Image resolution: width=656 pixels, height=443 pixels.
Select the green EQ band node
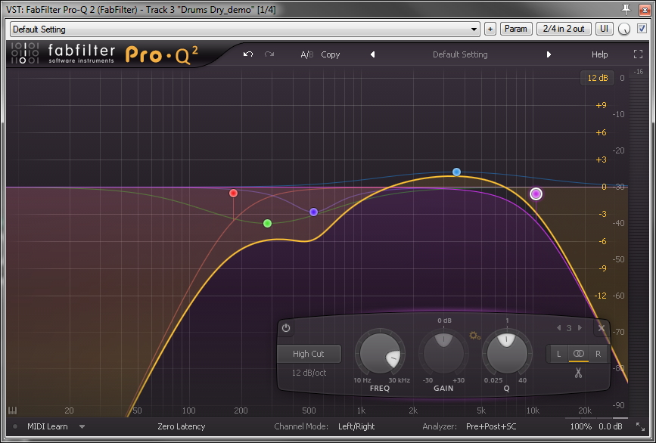pos(267,223)
